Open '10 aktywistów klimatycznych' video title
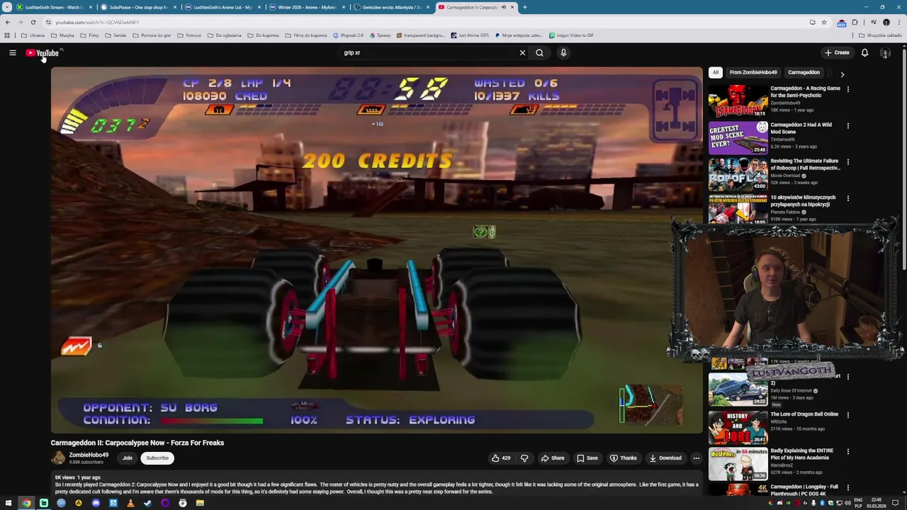The width and height of the screenshot is (907, 510). [x=803, y=200]
